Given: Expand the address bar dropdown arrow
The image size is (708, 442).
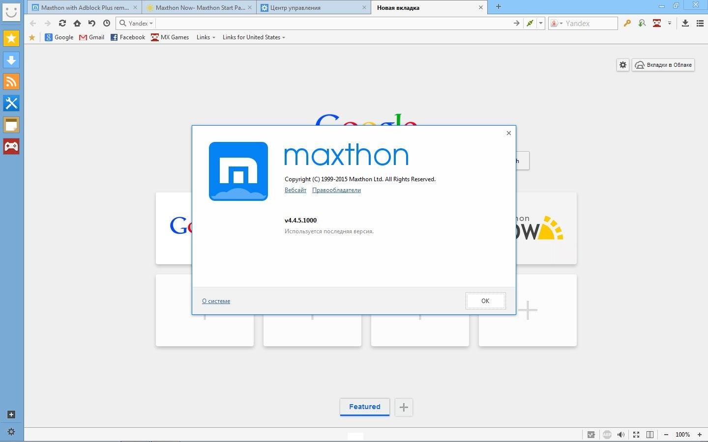Looking at the screenshot, I should tap(541, 23).
